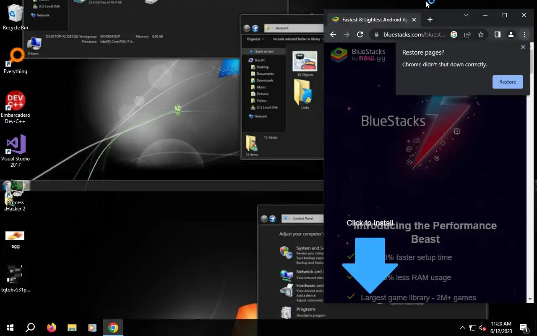Open Chrome side panel
The height and width of the screenshot is (336, 537).
[498, 35]
